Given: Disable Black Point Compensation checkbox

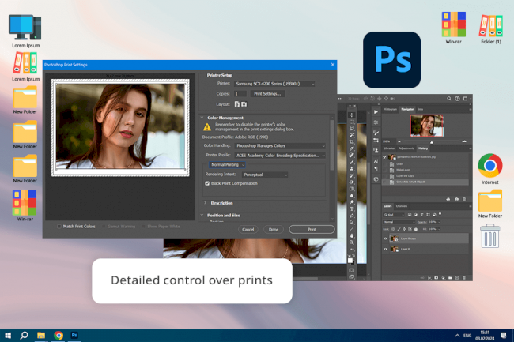Looking at the screenshot, I should pos(207,182).
